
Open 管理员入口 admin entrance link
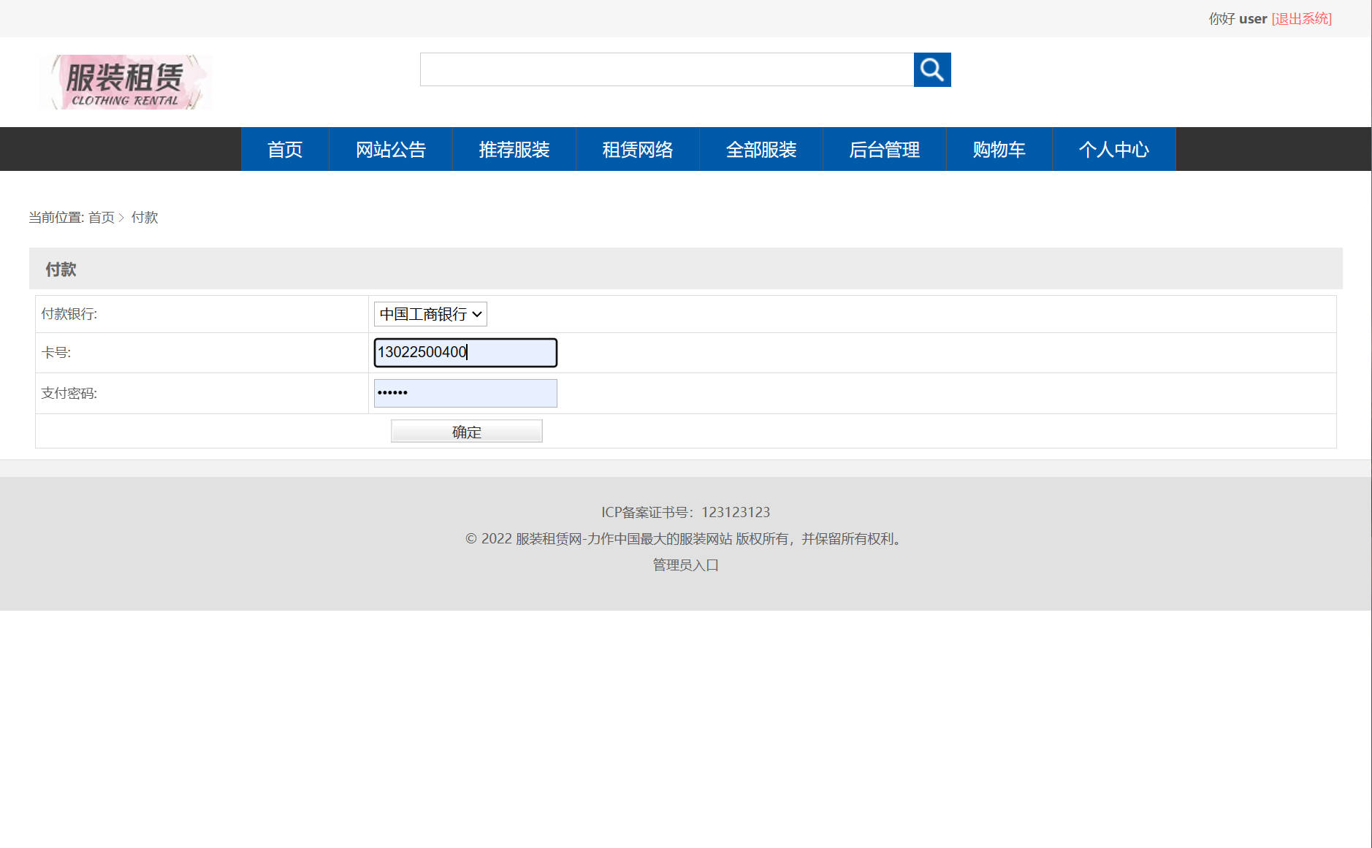point(684,565)
